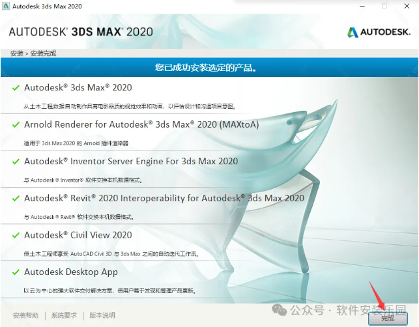Click the checkmark next to Autodesk Desktop App
Viewport: 419px width, 327px height.
tap(16, 272)
